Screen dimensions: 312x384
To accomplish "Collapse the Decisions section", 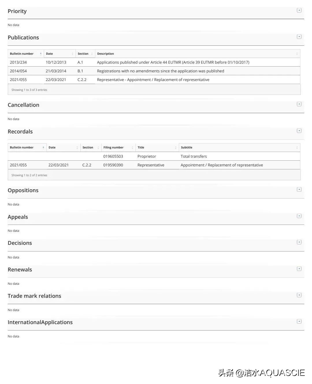I will point(299,242).
